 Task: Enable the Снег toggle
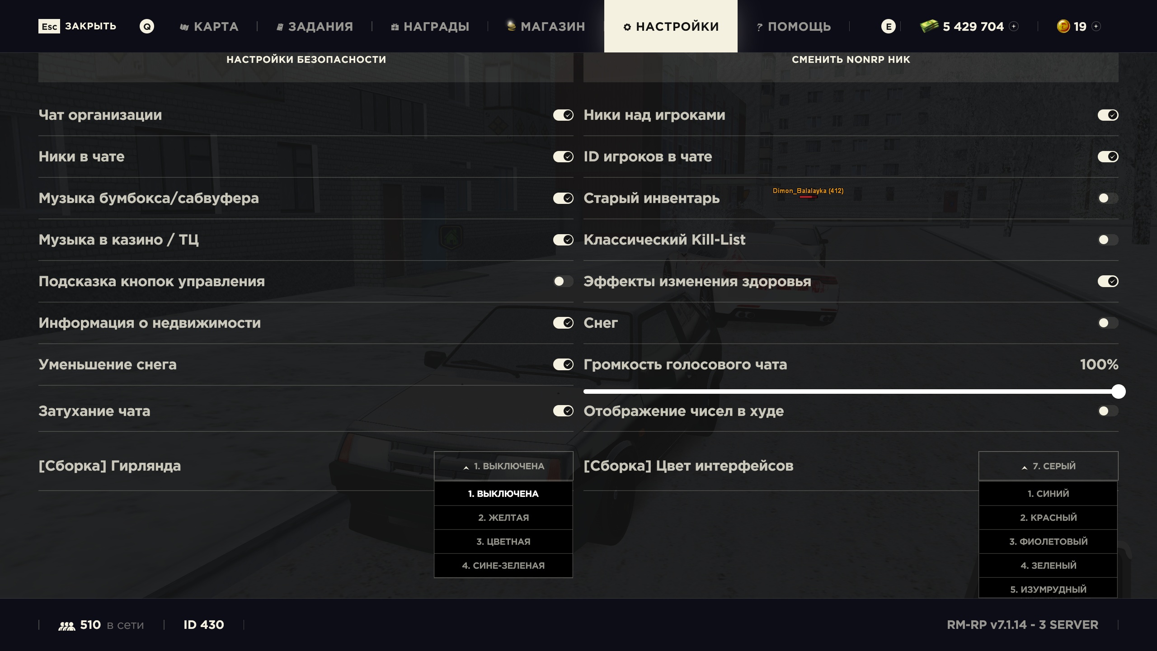click(1108, 323)
